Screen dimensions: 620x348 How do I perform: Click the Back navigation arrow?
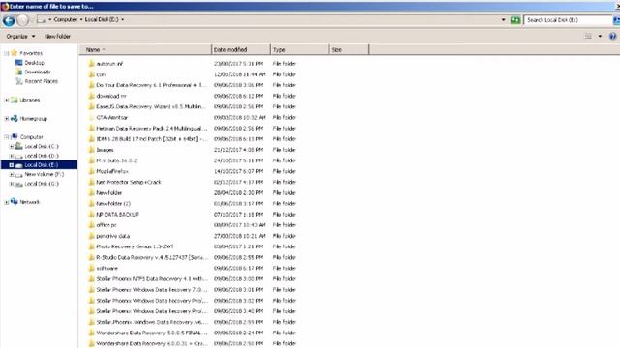tap(9, 20)
